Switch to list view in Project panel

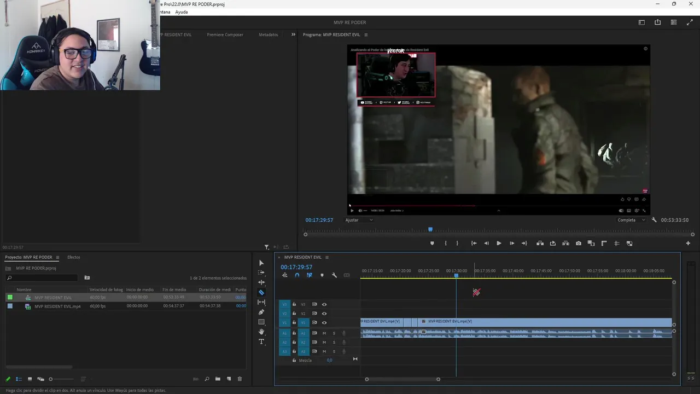pyautogui.click(x=19, y=379)
